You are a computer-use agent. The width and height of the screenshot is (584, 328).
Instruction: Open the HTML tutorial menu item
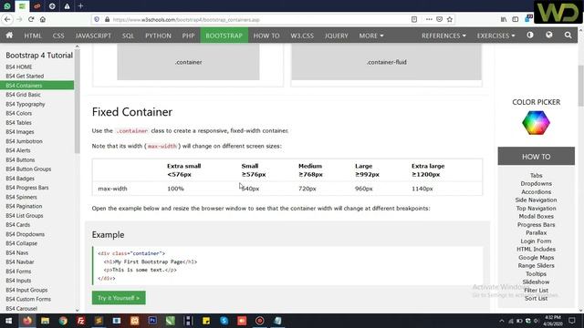tap(33, 36)
